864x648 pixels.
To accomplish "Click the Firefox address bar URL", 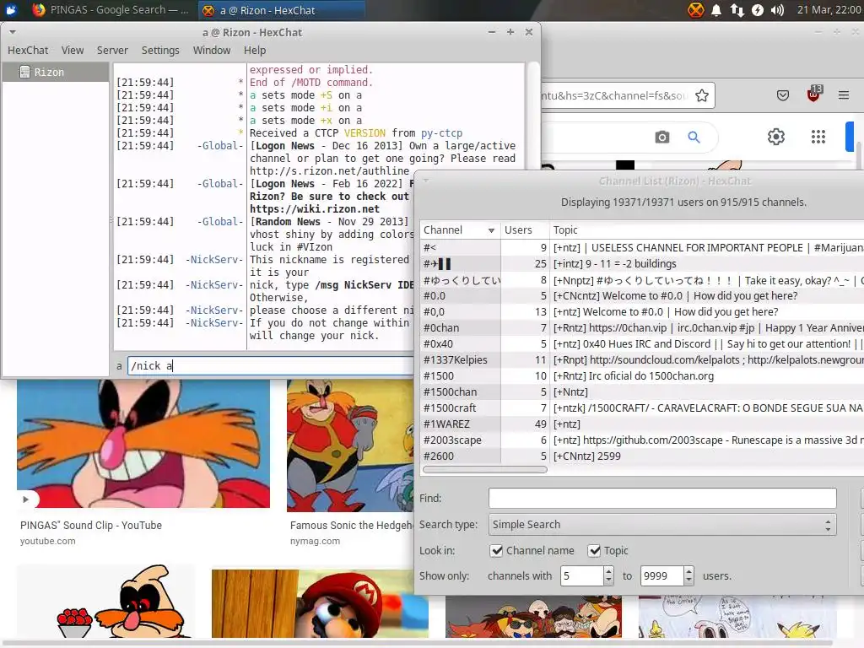I will click(x=614, y=96).
